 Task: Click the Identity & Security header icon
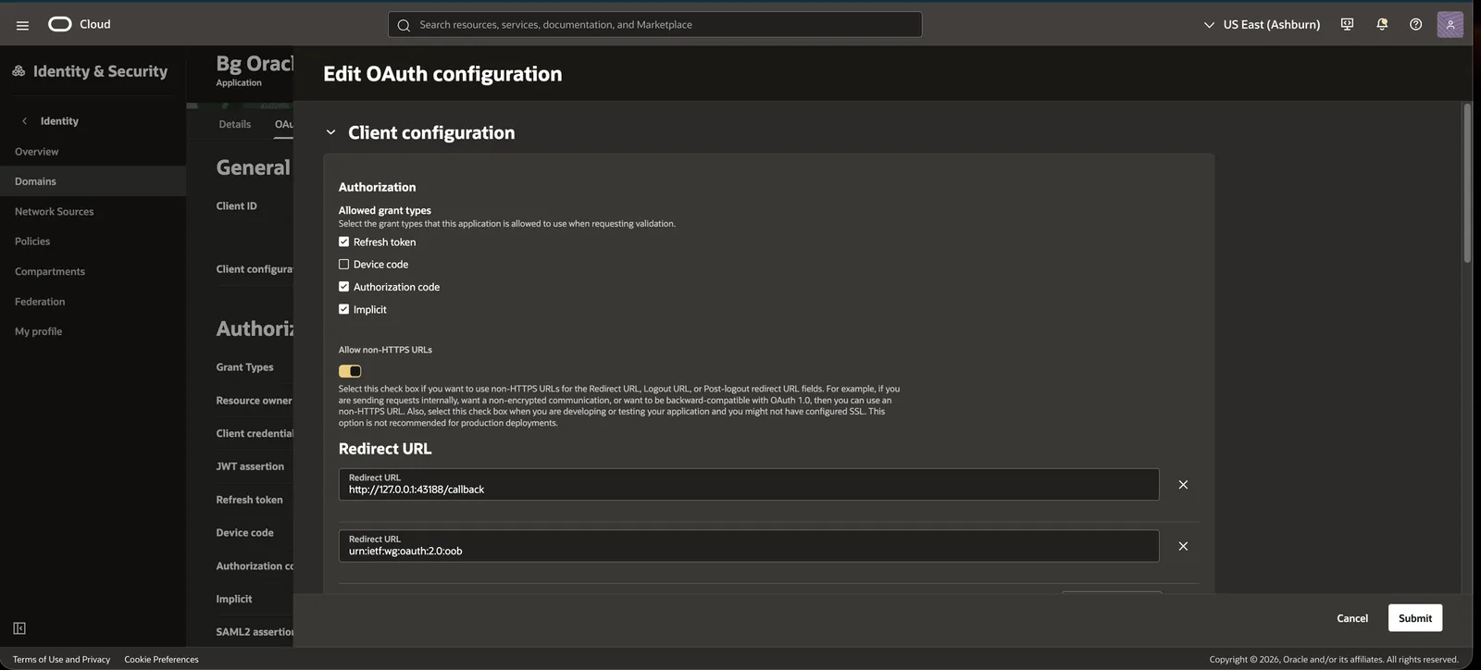click(19, 71)
